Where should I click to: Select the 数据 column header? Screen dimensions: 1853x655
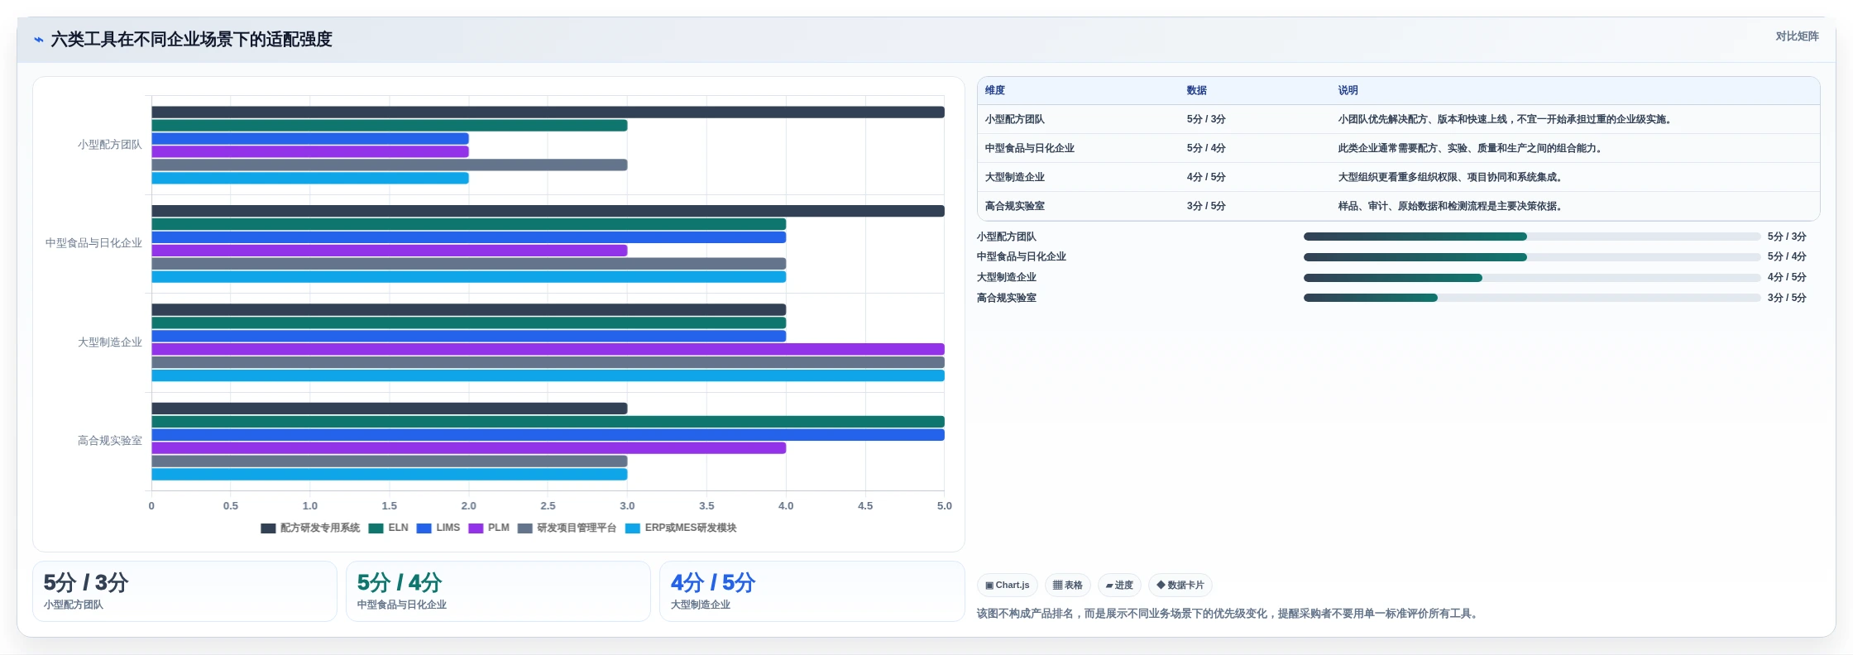1197,91
